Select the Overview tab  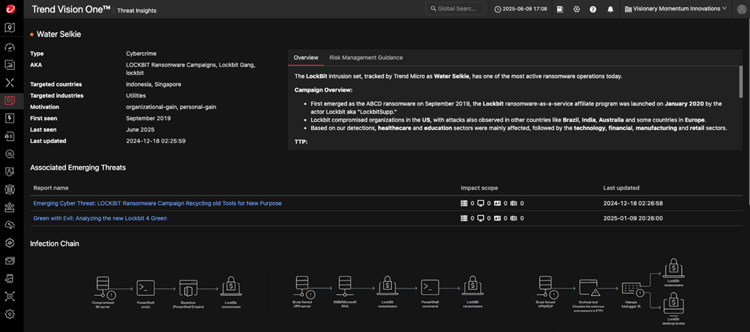click(x=306, y=57)
